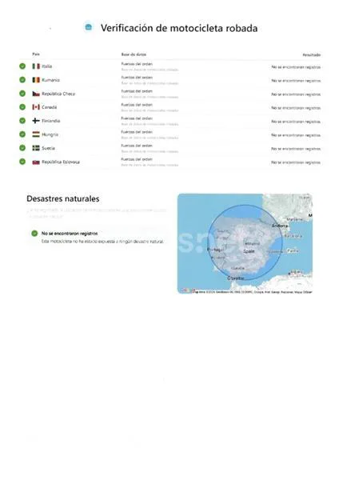
Task: Click the Romania flag icon
Action: pyautogui.click(x=36, y=80)
